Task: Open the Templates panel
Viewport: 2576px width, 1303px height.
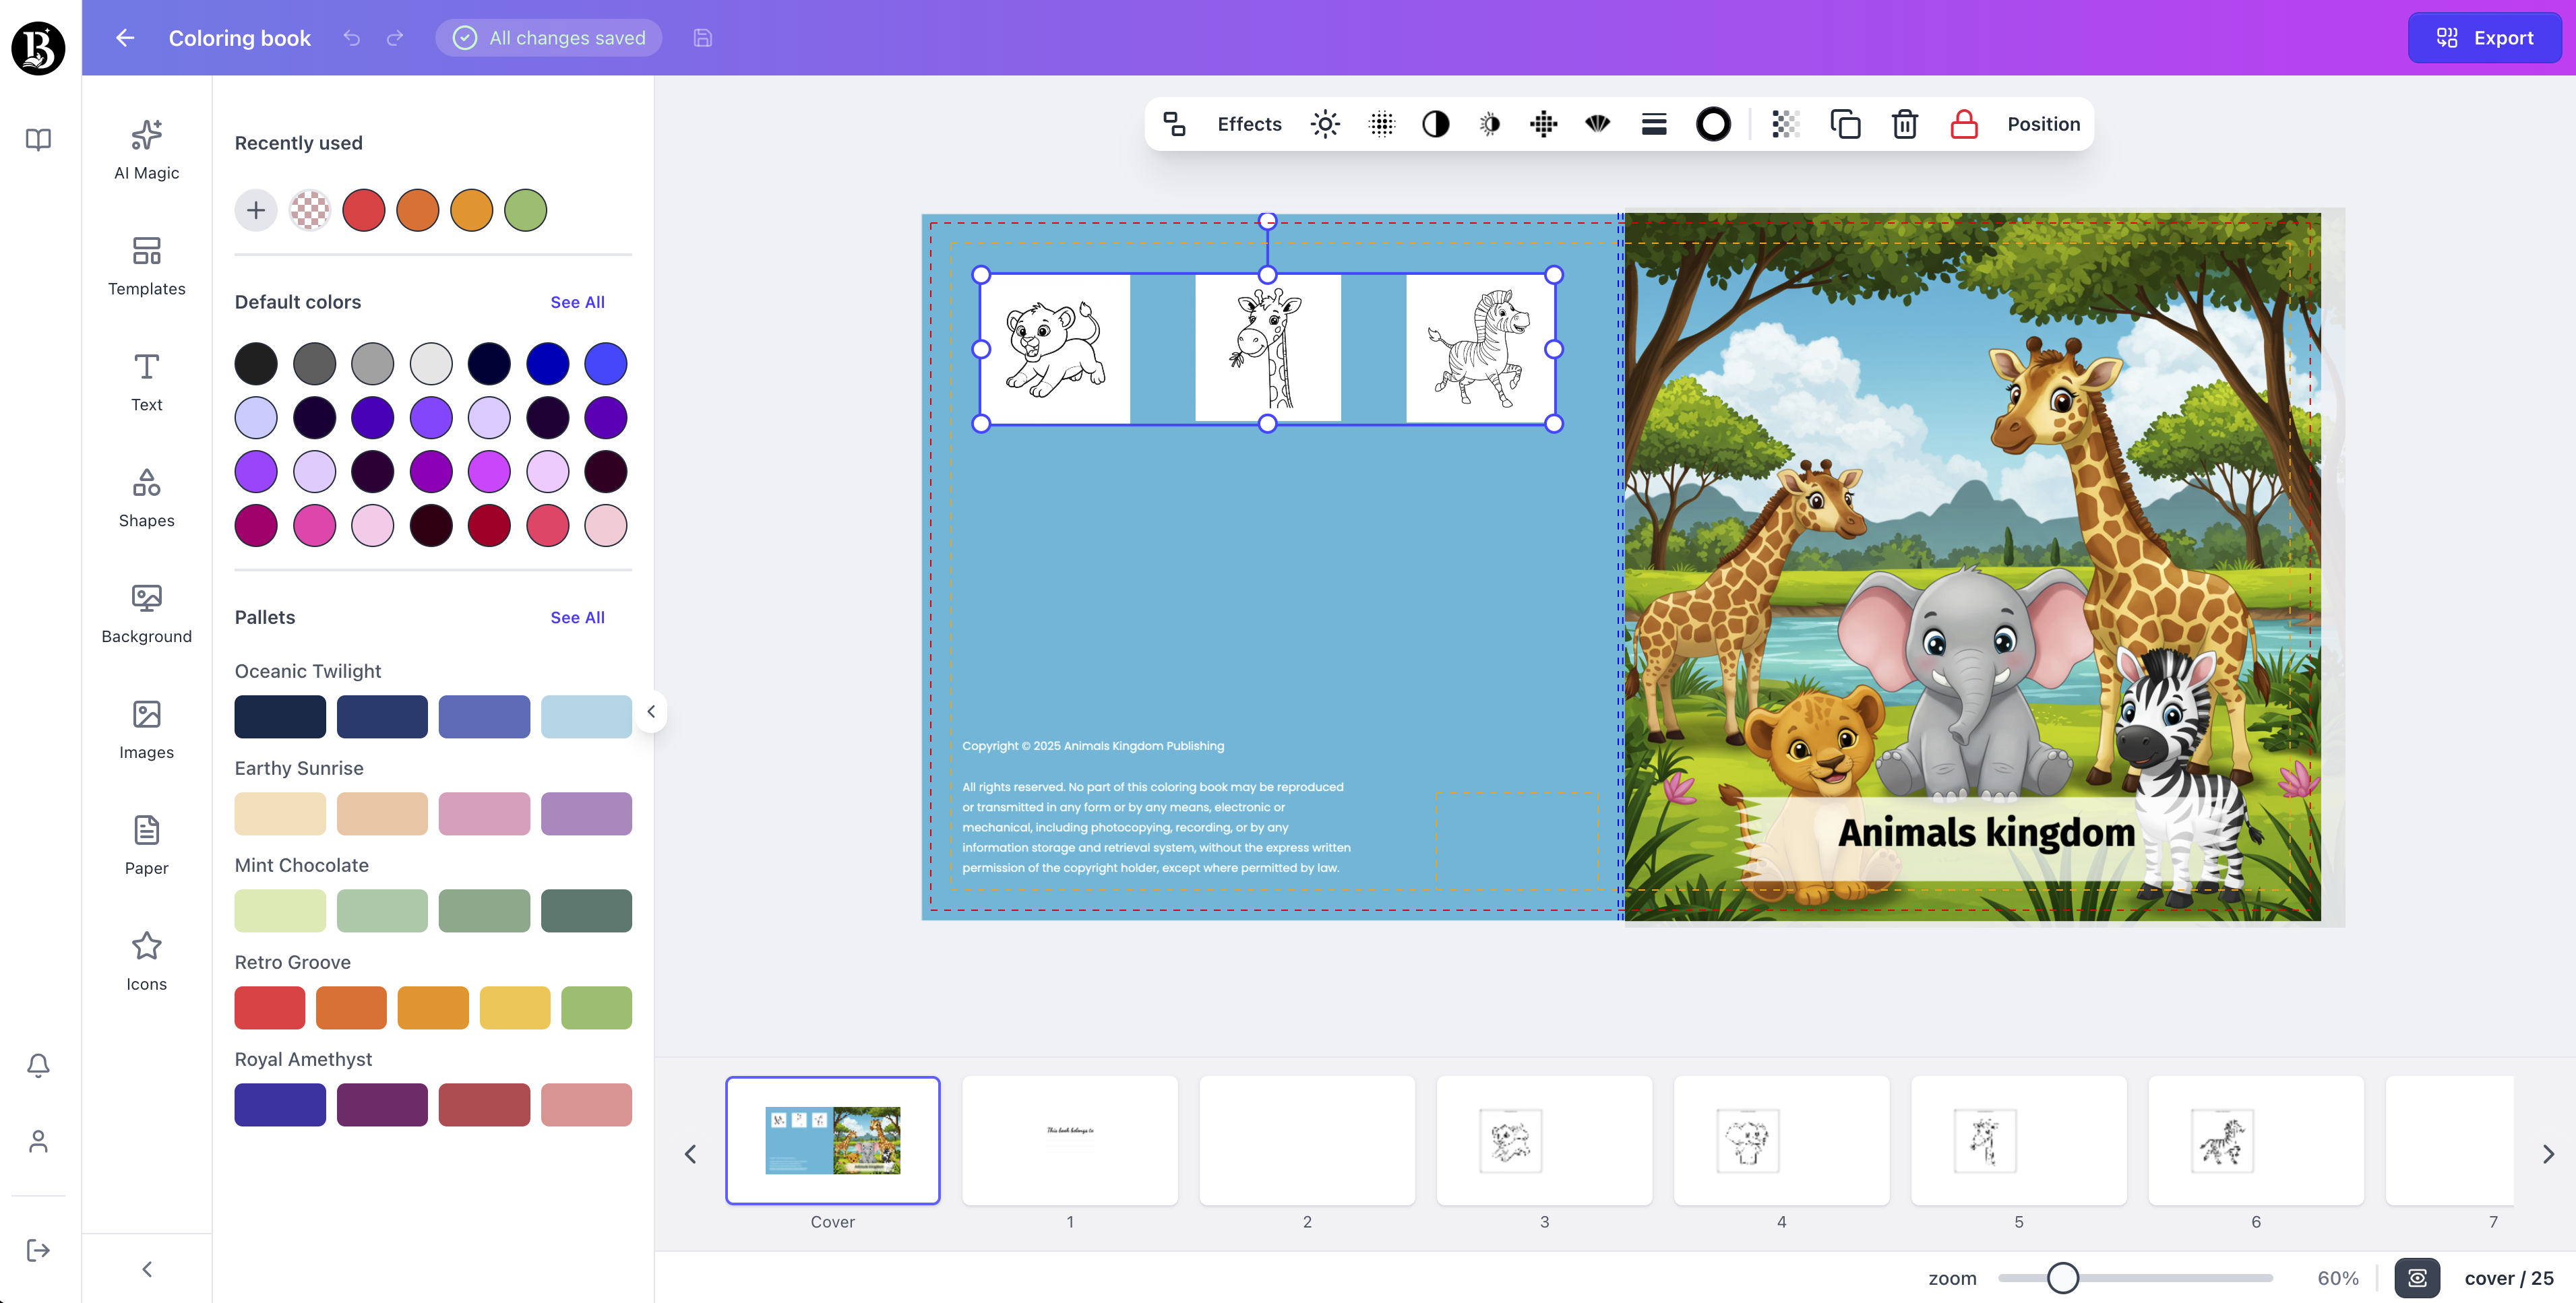Action: pos(146,266)
